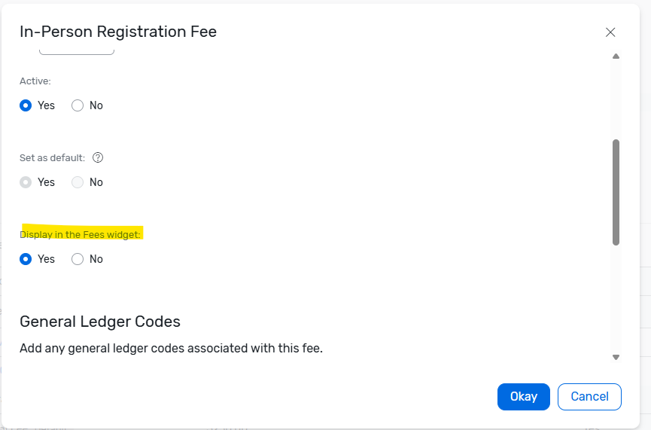651x430 pixels.
Task: Enable Display in the Fees widget
Action: [26, 259]
